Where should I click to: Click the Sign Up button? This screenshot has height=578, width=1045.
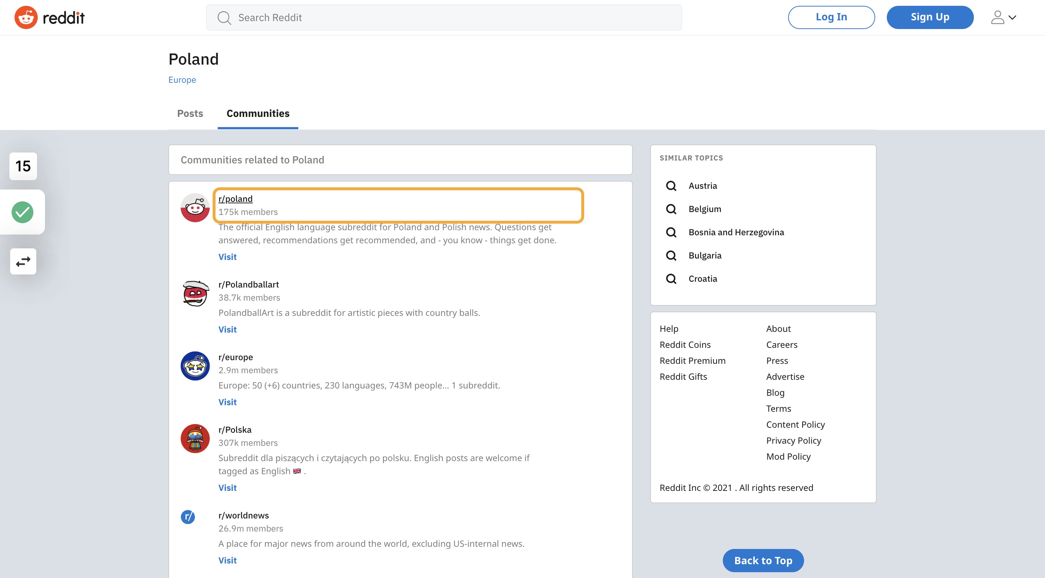pos(930,17)
